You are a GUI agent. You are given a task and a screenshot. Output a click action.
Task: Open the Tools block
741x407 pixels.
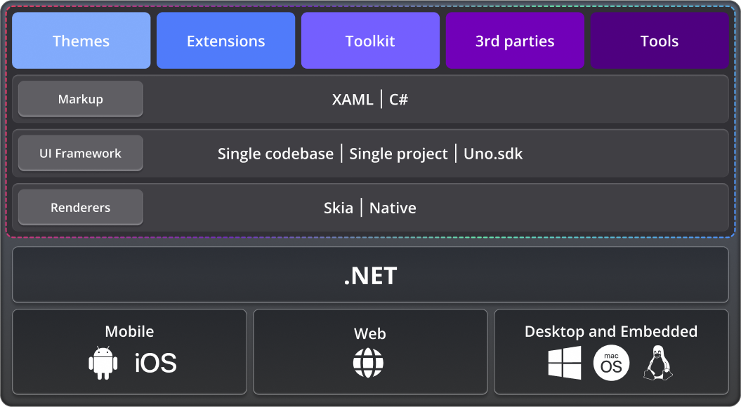[x=660, y=41]
